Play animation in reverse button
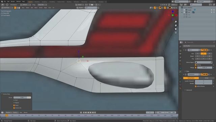This screenshot has height=122, width=216. pos(88,113)
